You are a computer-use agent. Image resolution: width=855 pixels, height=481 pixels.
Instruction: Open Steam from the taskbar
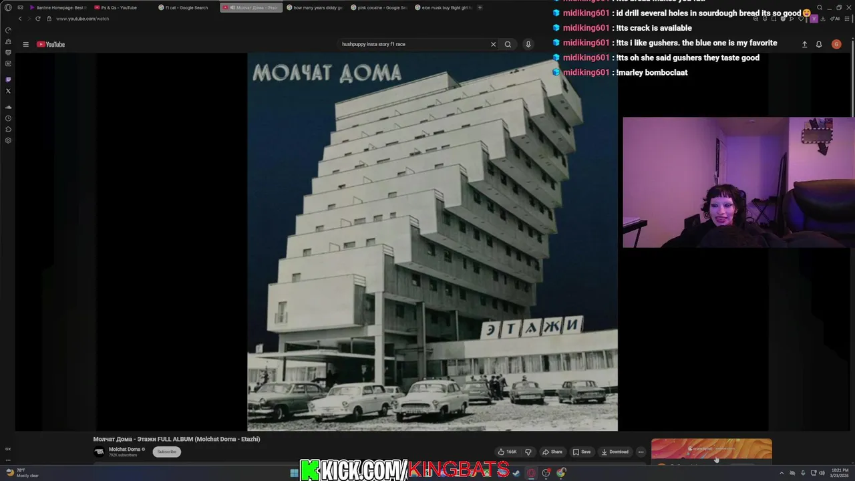516,472
